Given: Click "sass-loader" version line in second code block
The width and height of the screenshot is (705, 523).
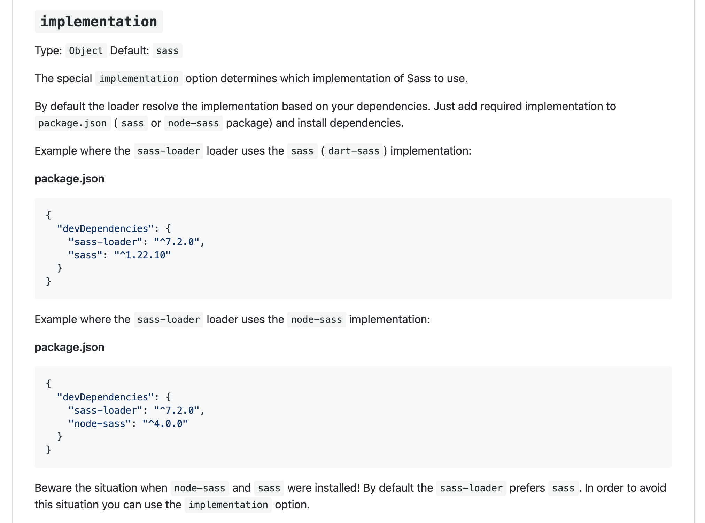Looking at the screenshot, I should click(x=136, y=411).
